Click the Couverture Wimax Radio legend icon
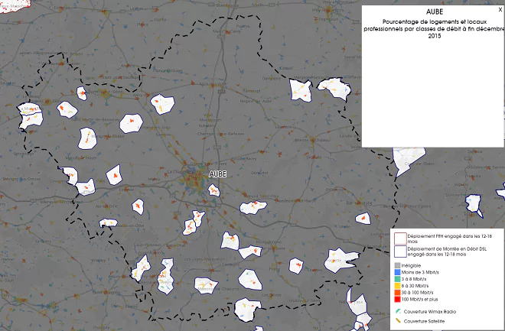The height and width of the screenshot is (331, 505). [398, 311]
